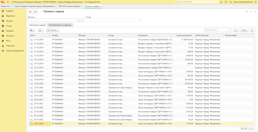This screenshot has width=258, height=132.
Task: Expand the print dropdown button
Action: 32,30
